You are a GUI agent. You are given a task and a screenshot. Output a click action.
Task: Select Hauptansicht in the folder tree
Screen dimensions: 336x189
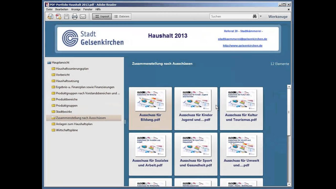pyautogui.click(x=61, y=62)
